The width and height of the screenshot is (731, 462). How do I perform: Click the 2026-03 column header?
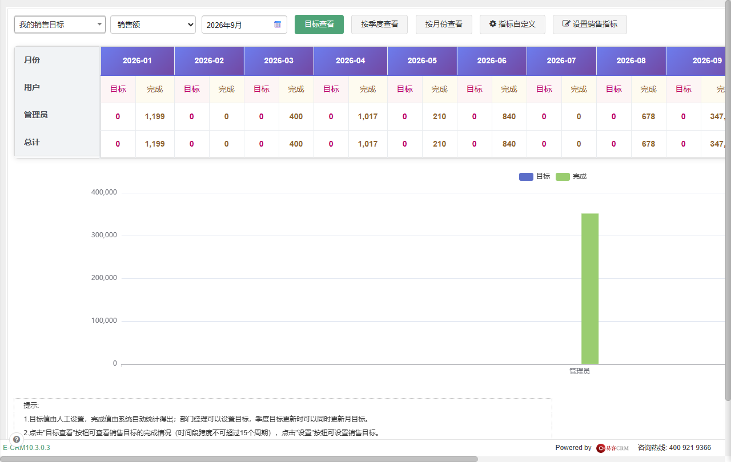pos(279,60)
